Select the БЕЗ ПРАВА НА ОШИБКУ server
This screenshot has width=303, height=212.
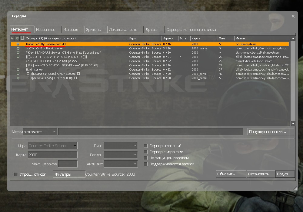[x=150, y=57]
